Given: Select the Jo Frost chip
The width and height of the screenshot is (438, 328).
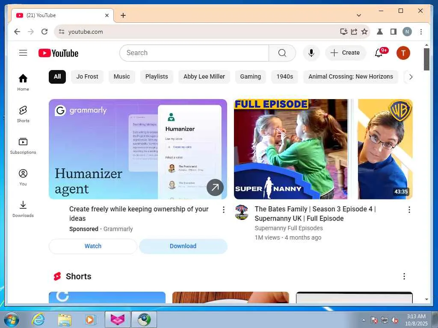Looking at the screenshot, I should click(87, 77).
